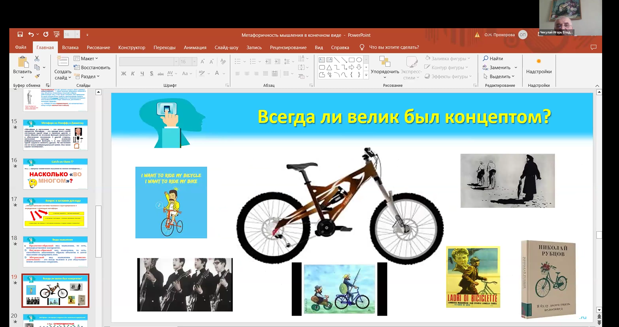This screenshot has width=619, height=327.
Task: Click the font color A button
Action: coord(217,73)
